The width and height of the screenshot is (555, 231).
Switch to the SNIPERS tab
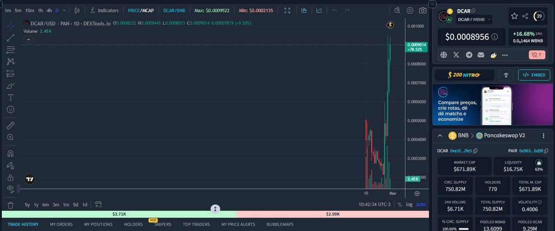163,225
